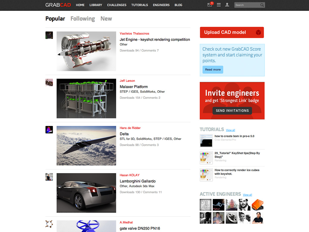The width and height of the screenshot is (309, 232).
Task: Click View all next to Tutorials
Action: [x=231, y=130]
